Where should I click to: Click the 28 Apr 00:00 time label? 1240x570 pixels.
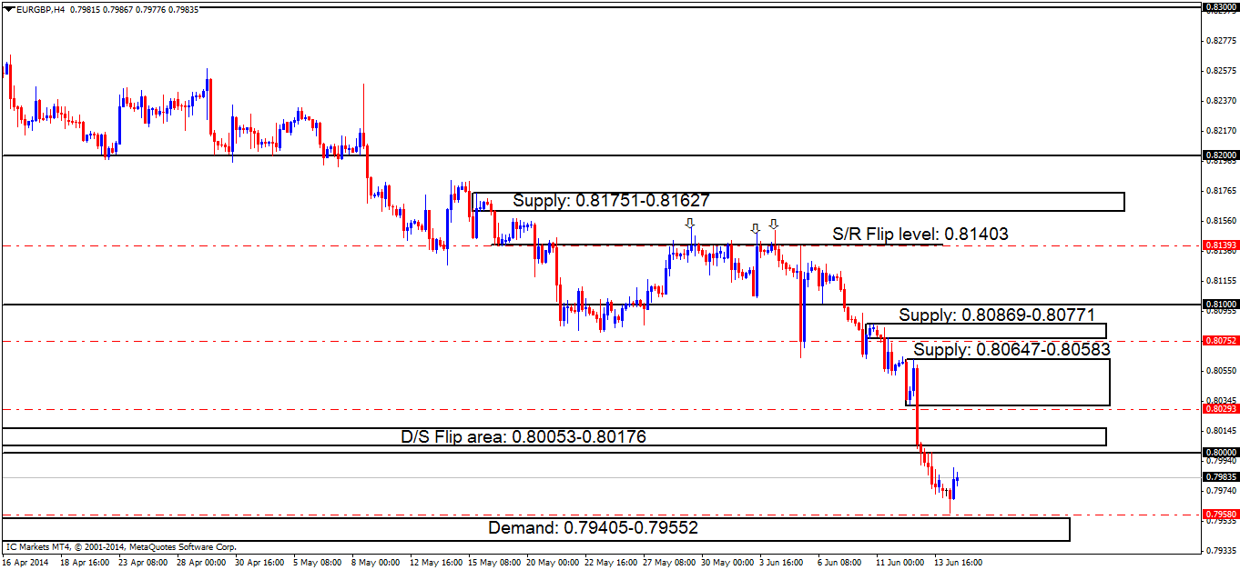pyautogui.click(x=202, y=563)
